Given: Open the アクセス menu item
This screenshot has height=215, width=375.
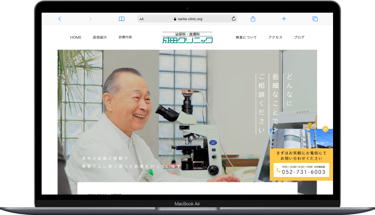Looking at the screenshot, I should coord(275,37).
